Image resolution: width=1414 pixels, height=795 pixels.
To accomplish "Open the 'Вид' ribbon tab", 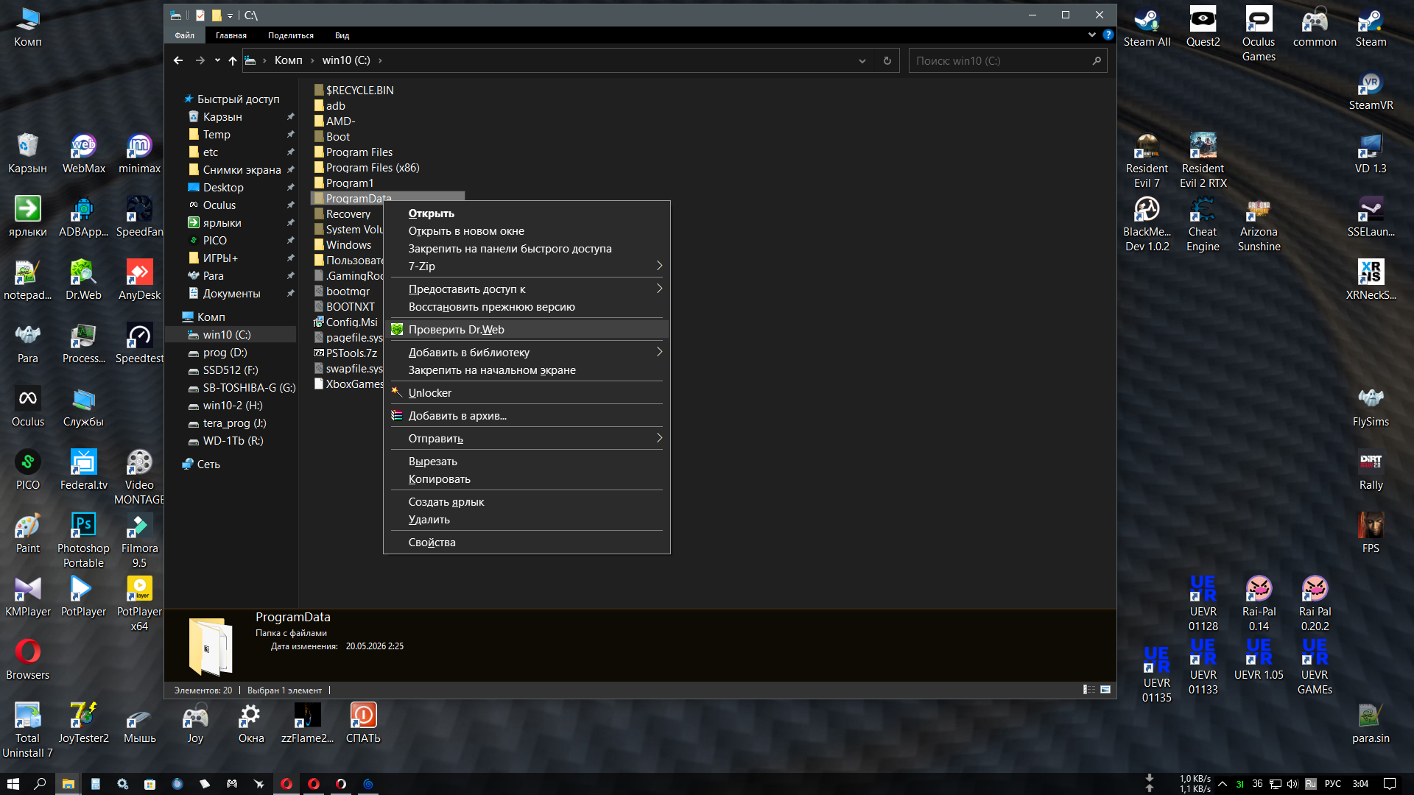I will [x=342, y=35].
